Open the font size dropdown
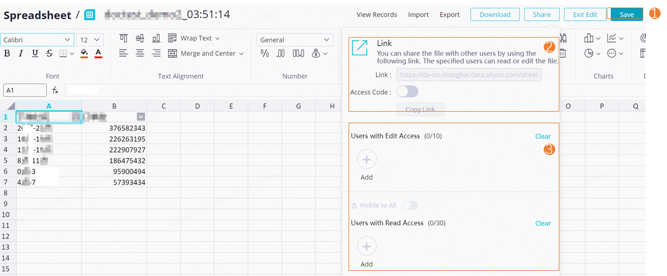This screenshot has width=667, height=276. click(90, 40)
